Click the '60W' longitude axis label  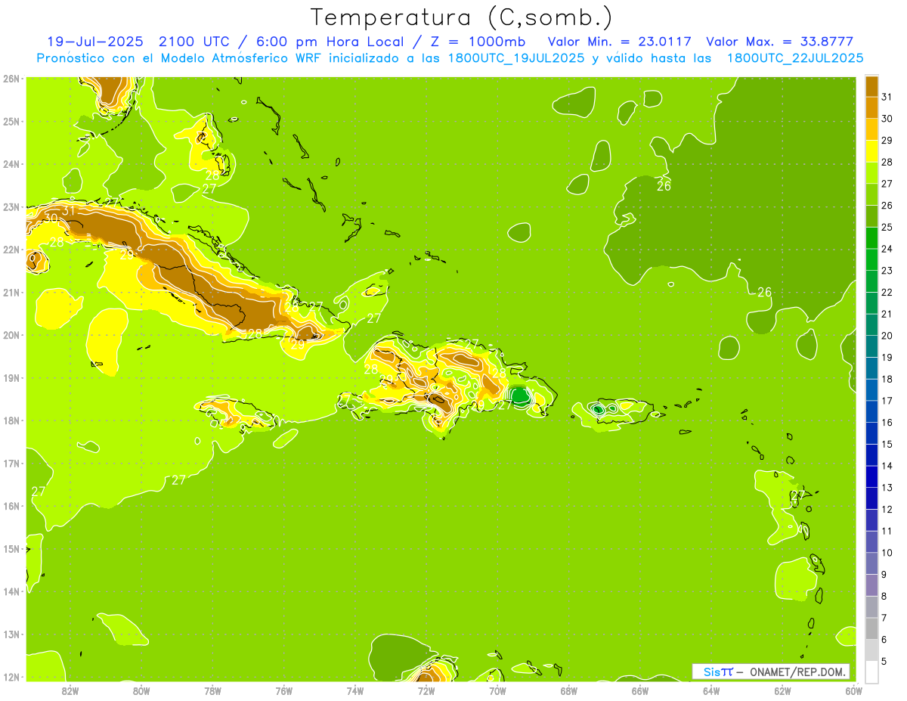[x=853, y=690]
